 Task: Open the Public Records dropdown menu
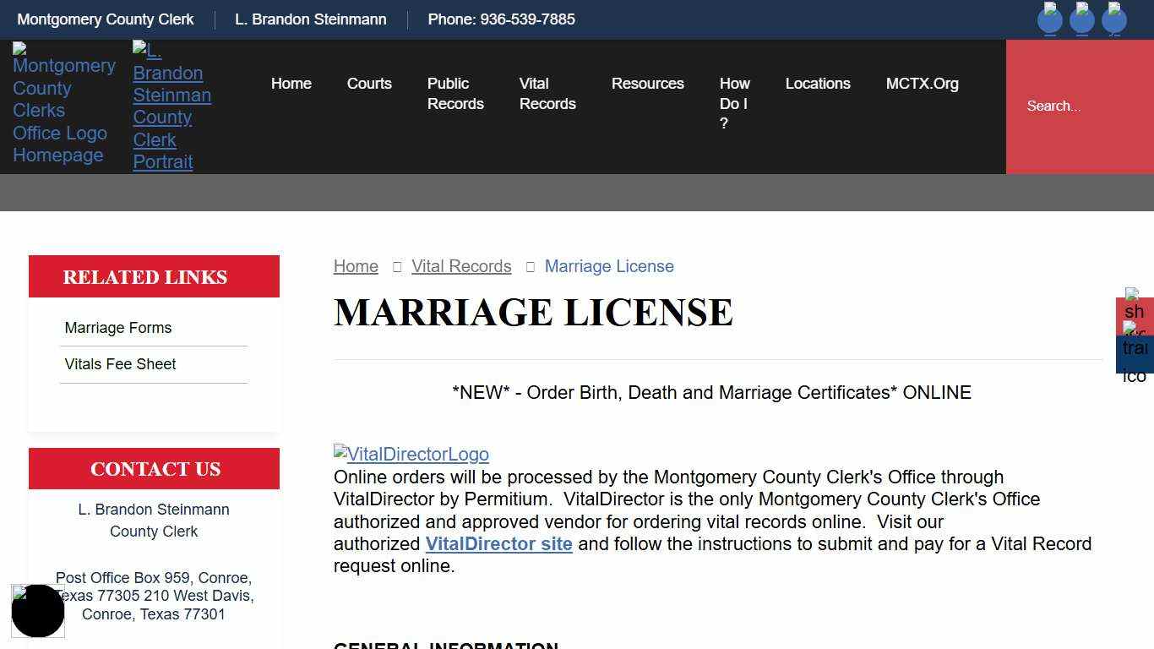pos(455,93)
